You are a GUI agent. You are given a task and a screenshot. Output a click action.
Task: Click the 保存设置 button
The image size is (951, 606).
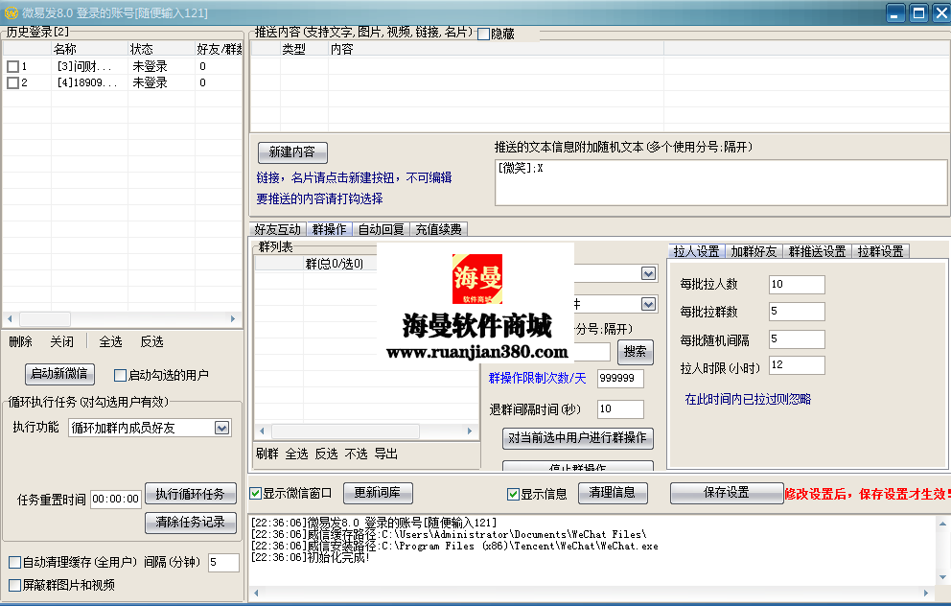click(x=727, y=493)
